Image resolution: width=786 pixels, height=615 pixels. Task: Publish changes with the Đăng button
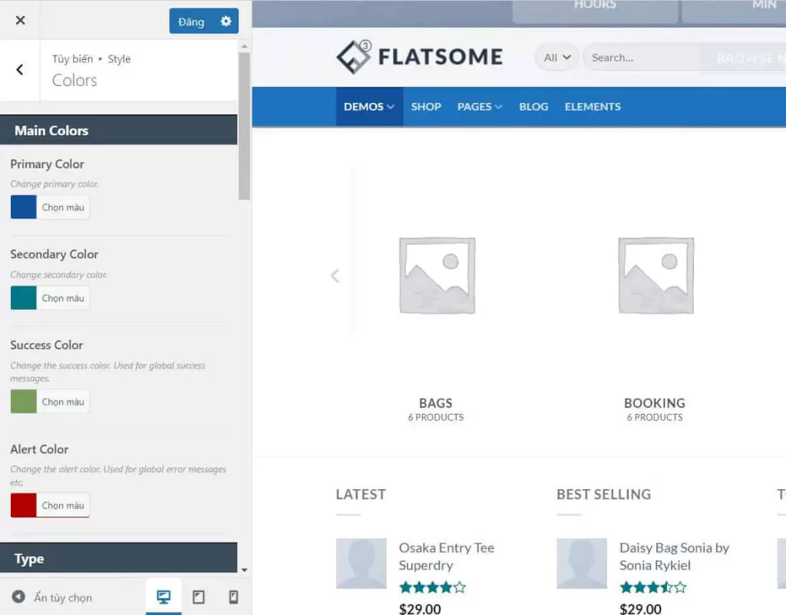[x=190, y=21]
